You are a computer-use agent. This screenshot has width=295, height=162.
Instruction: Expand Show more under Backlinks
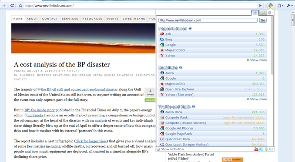point(257,99)
